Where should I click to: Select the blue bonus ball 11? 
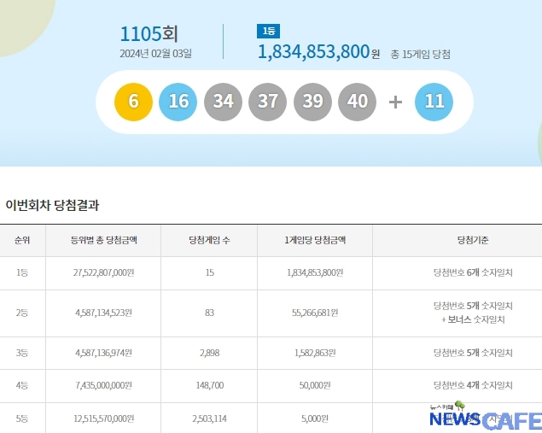point(434,102)
